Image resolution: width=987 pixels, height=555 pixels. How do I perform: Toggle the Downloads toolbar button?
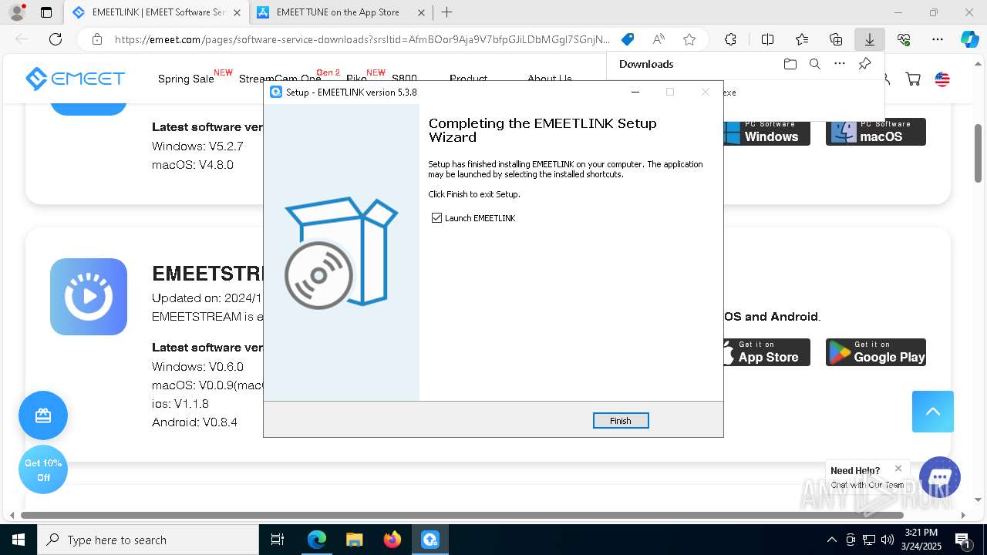pos(870,39)
